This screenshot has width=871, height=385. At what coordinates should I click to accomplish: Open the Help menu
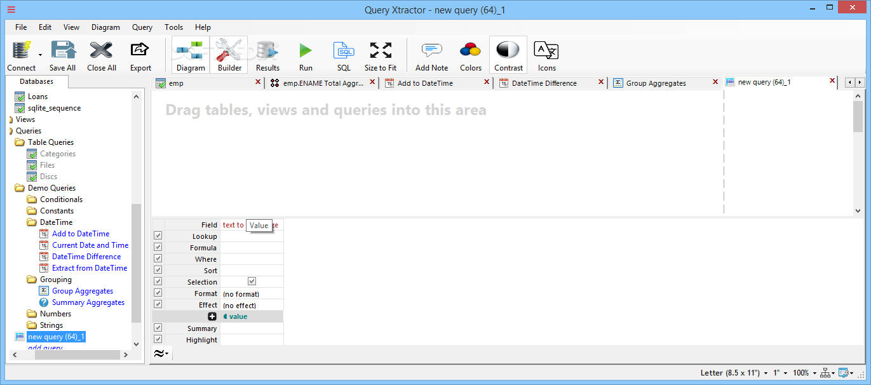[203, 27]
